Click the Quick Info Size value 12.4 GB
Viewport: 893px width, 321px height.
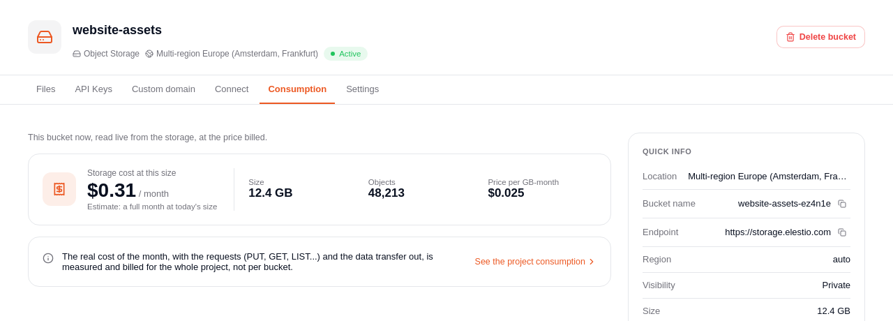pyautogui.click(x=834, y=311)
